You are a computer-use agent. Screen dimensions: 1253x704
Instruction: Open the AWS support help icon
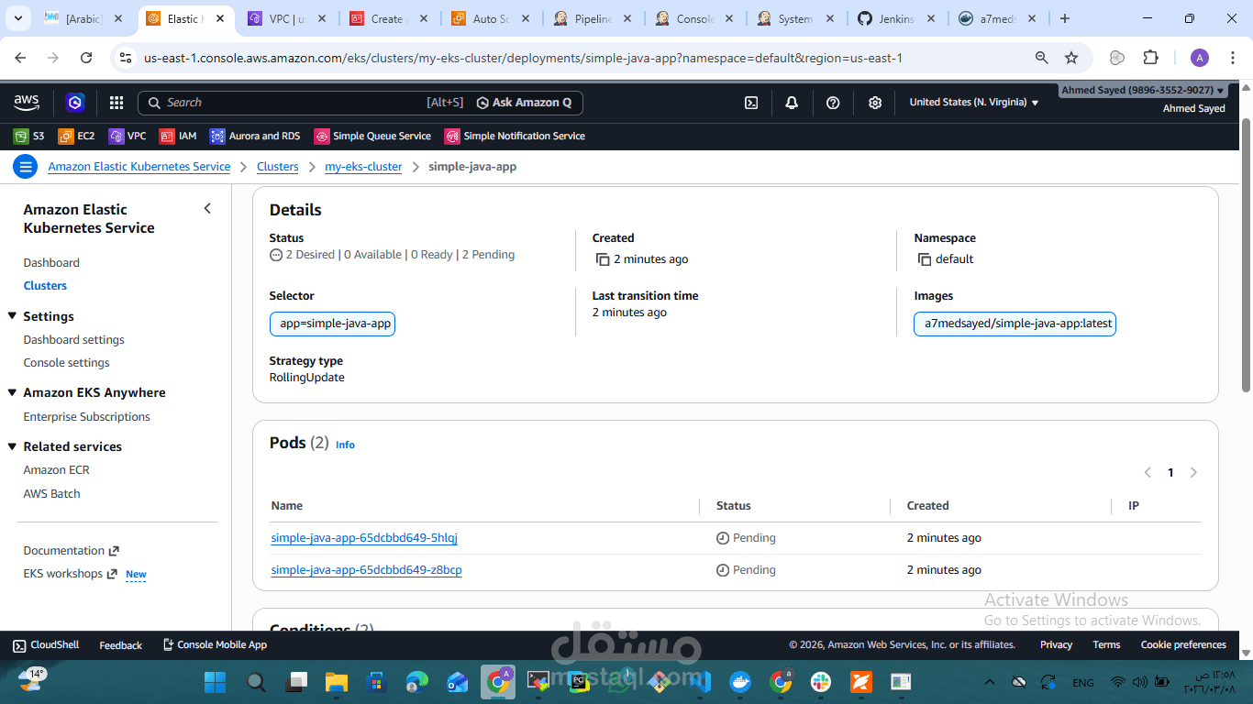pyautogui.click(x=833, y=103)
